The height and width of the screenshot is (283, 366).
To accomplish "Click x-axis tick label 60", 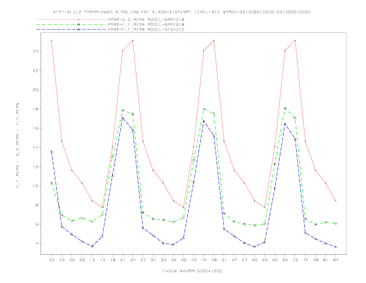I will click(x=255, y=260).
